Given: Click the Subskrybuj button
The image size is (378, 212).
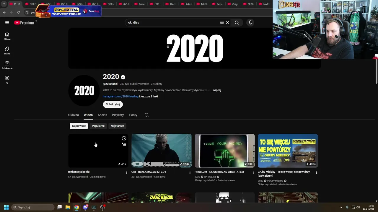Looking at the screenshot, I should (x=113, y=104).
